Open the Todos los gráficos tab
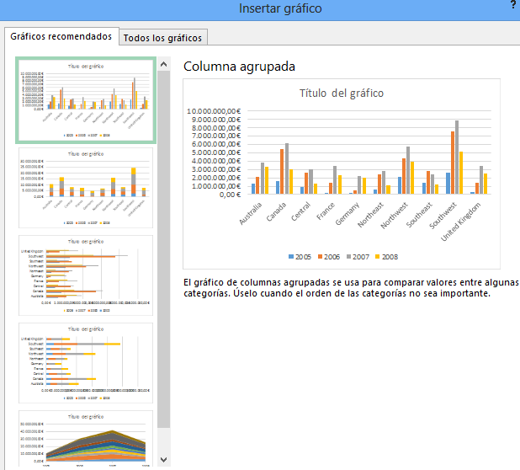 (162, 37)
